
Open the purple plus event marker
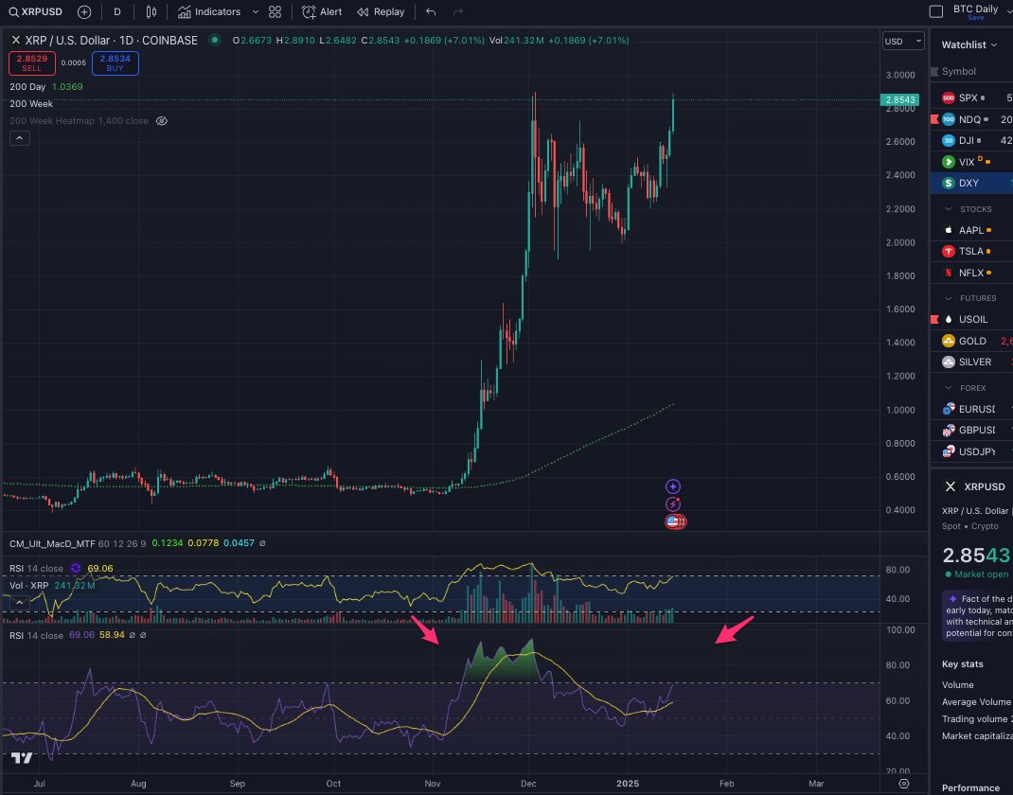point(673,486)
